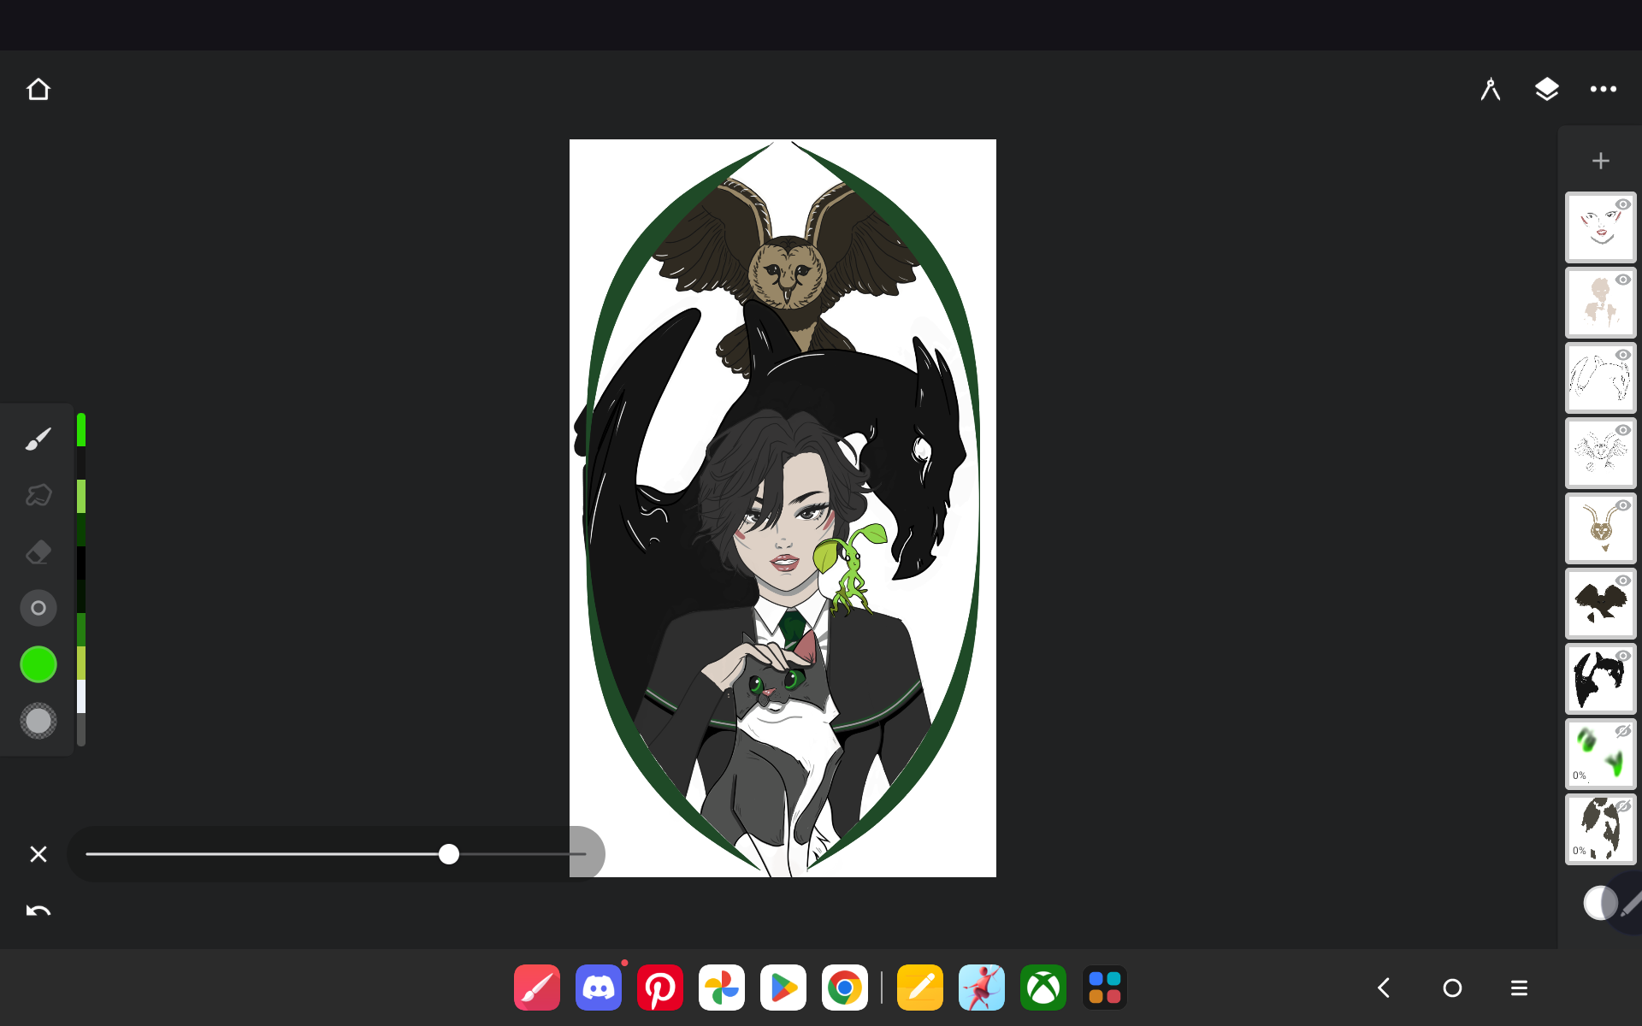Image resolution: width=1642 pixels, height=1026 pixels.
Task: Open the three-dot more options menu
Action: [x=1604, y=89]
